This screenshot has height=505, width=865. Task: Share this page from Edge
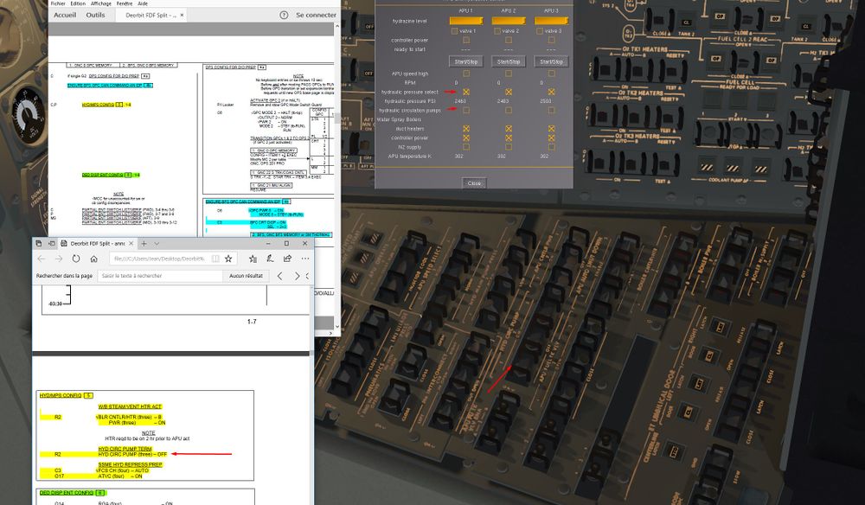[x=287, y=259]
